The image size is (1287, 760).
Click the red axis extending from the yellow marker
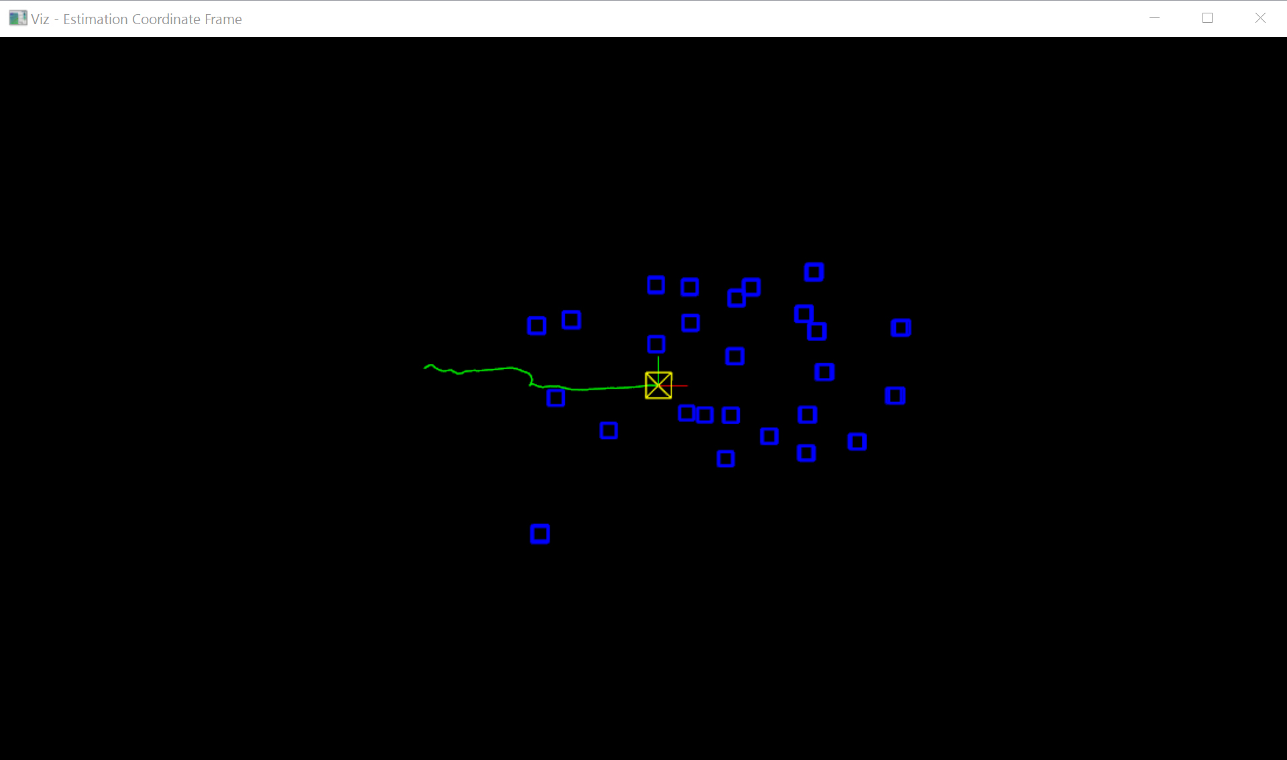[679, 385]
